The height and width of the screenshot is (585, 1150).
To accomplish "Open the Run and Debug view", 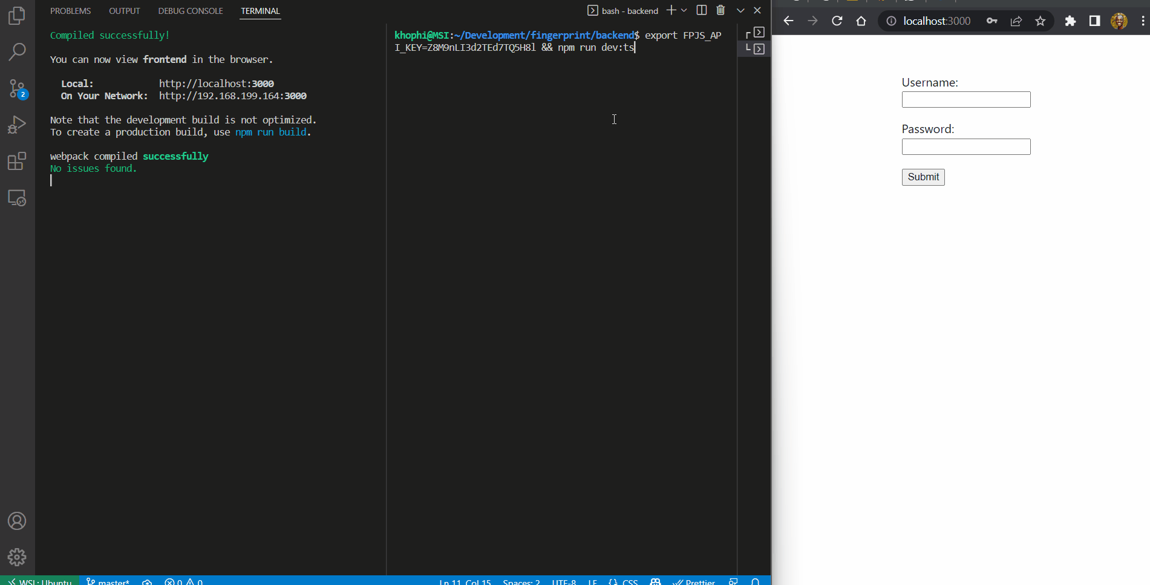I will pos(17,125).
